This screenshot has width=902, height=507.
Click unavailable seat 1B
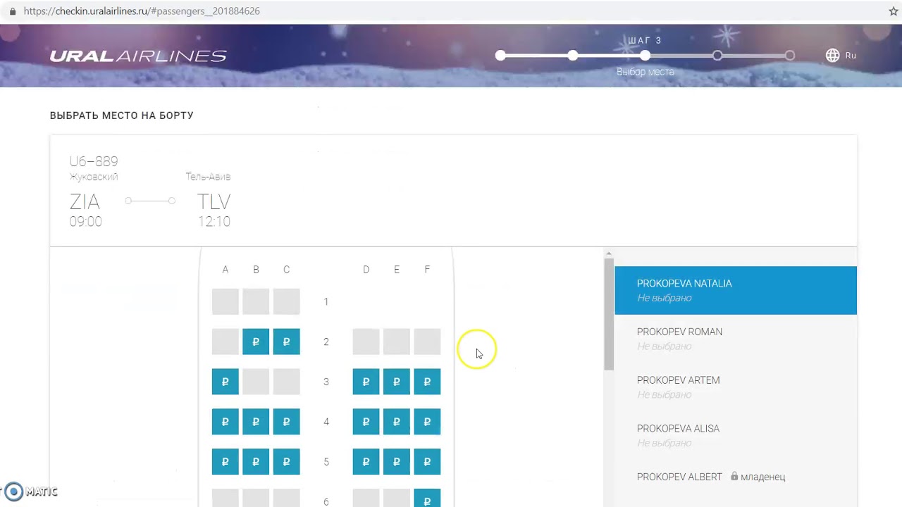point(256,301)
